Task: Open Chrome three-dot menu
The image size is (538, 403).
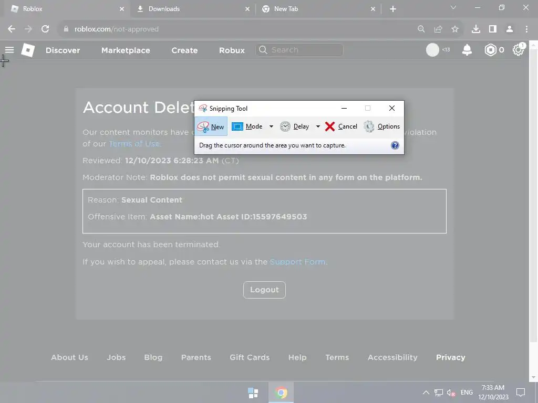Action: coord(526,29)
